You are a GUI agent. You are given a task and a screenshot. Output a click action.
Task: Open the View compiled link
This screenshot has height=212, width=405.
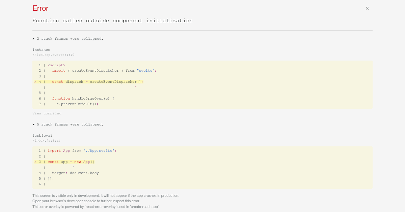[47, 113]
